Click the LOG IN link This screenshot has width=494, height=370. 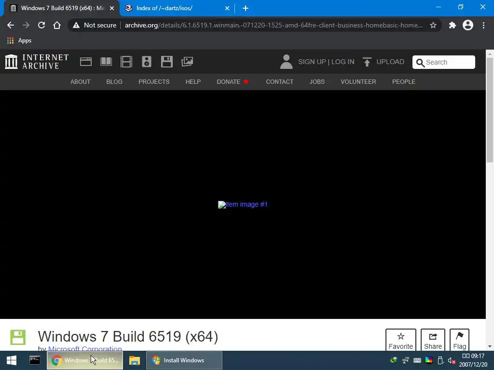pos(343,62)
